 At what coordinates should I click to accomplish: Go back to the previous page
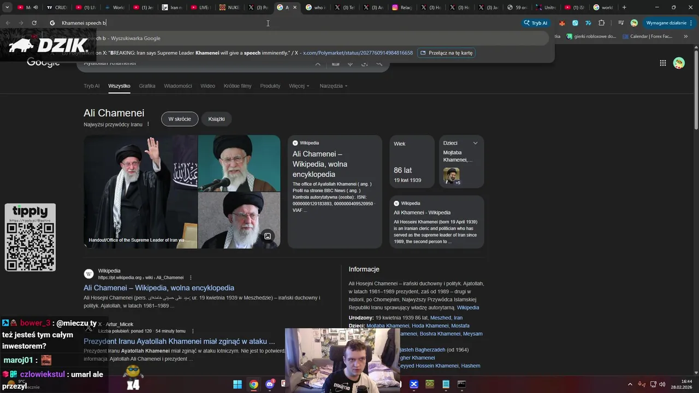pyautogui.click(x=8, y=23)
